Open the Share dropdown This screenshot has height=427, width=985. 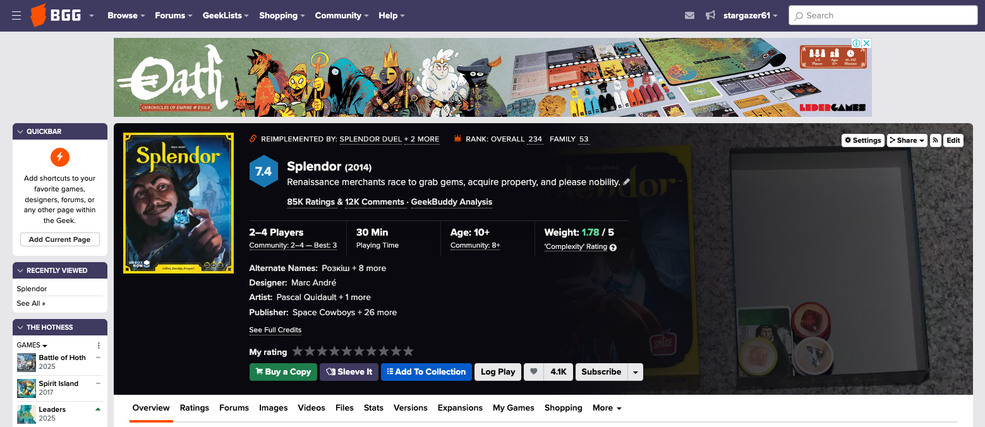click(x=907, y=140)
